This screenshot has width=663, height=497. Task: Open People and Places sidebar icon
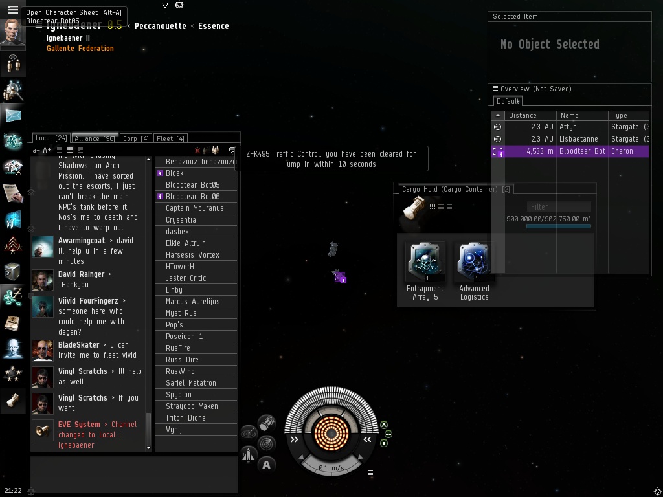click(13, 64)
